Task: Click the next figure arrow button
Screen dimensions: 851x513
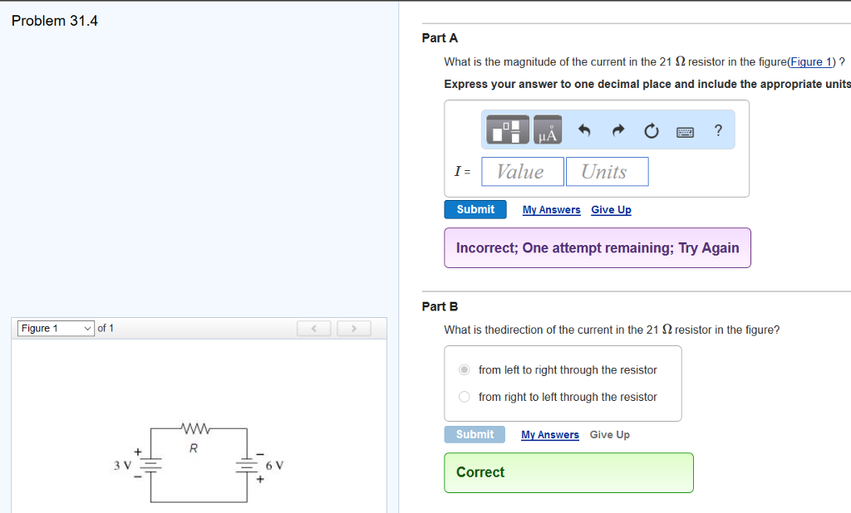Action: (x=353, y=328)
